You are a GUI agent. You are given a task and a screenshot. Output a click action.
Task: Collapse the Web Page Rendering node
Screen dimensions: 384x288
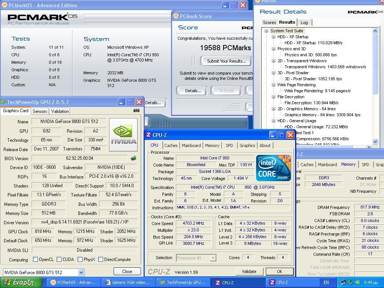[273, 85]
